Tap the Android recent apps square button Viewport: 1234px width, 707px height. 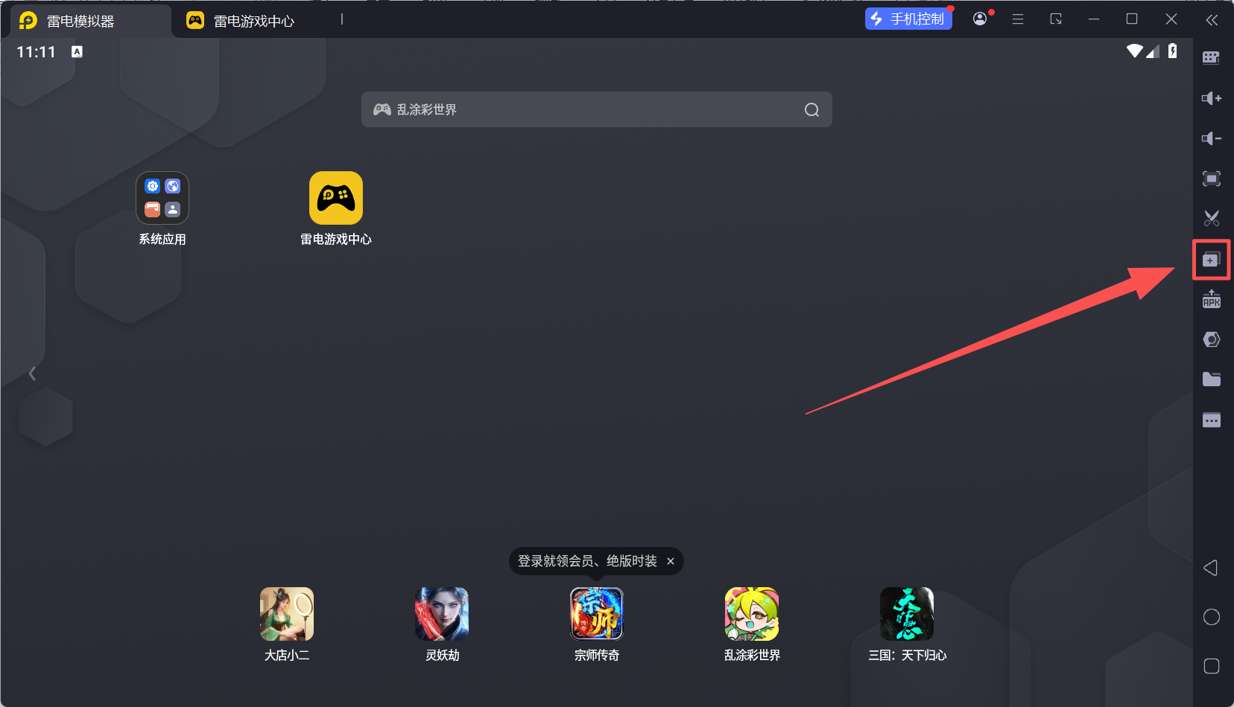pyautogui.click(x=1212, y=666)
